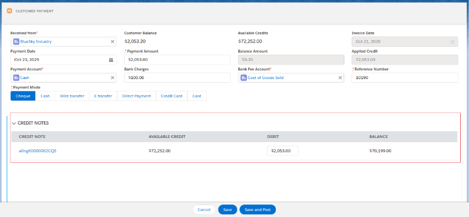Click the Customer Payment header icon

pyautogui.click(x=9, y=10)
